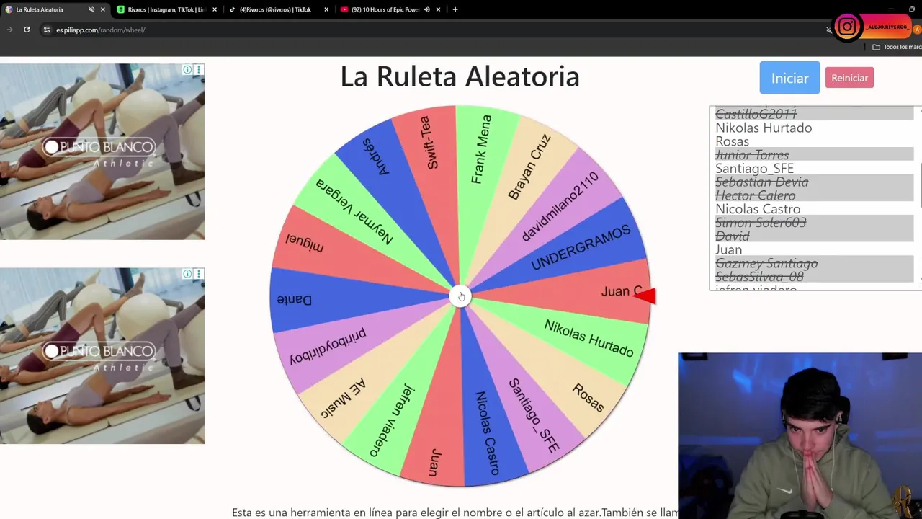Click the Nicolas Castro wheel segment
The image size is (922, 519).
[x=488, y=432]
